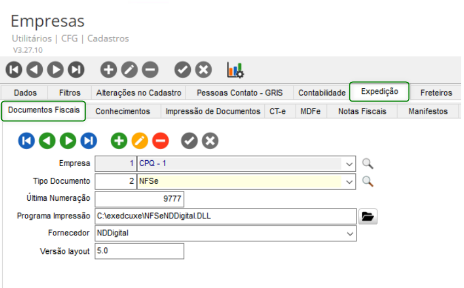Click the green add document plus icon
The height and width of the screenshot is (288, 464).
point(119,141)
